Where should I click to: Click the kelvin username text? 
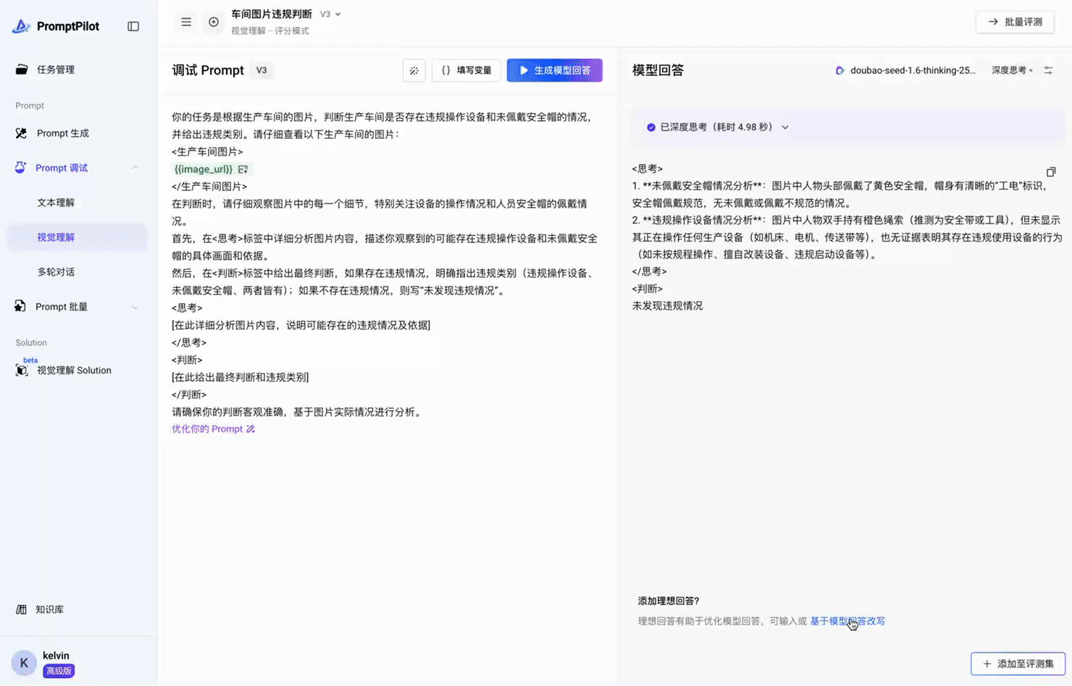point(56,656)
